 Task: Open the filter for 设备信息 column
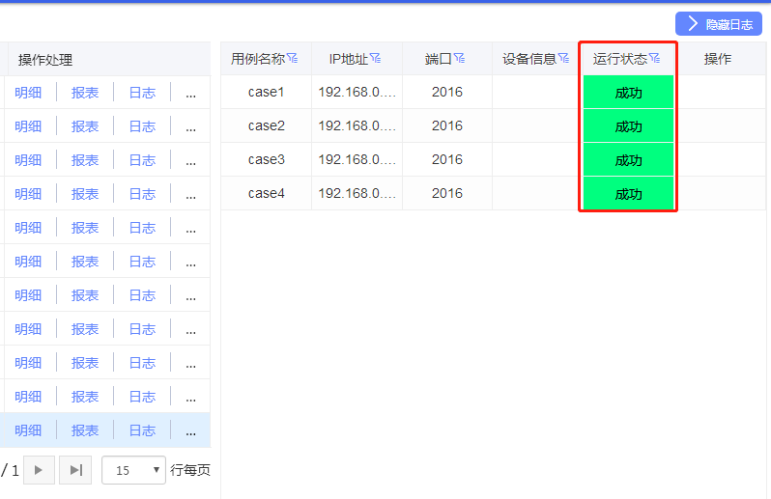coord(563,59)
